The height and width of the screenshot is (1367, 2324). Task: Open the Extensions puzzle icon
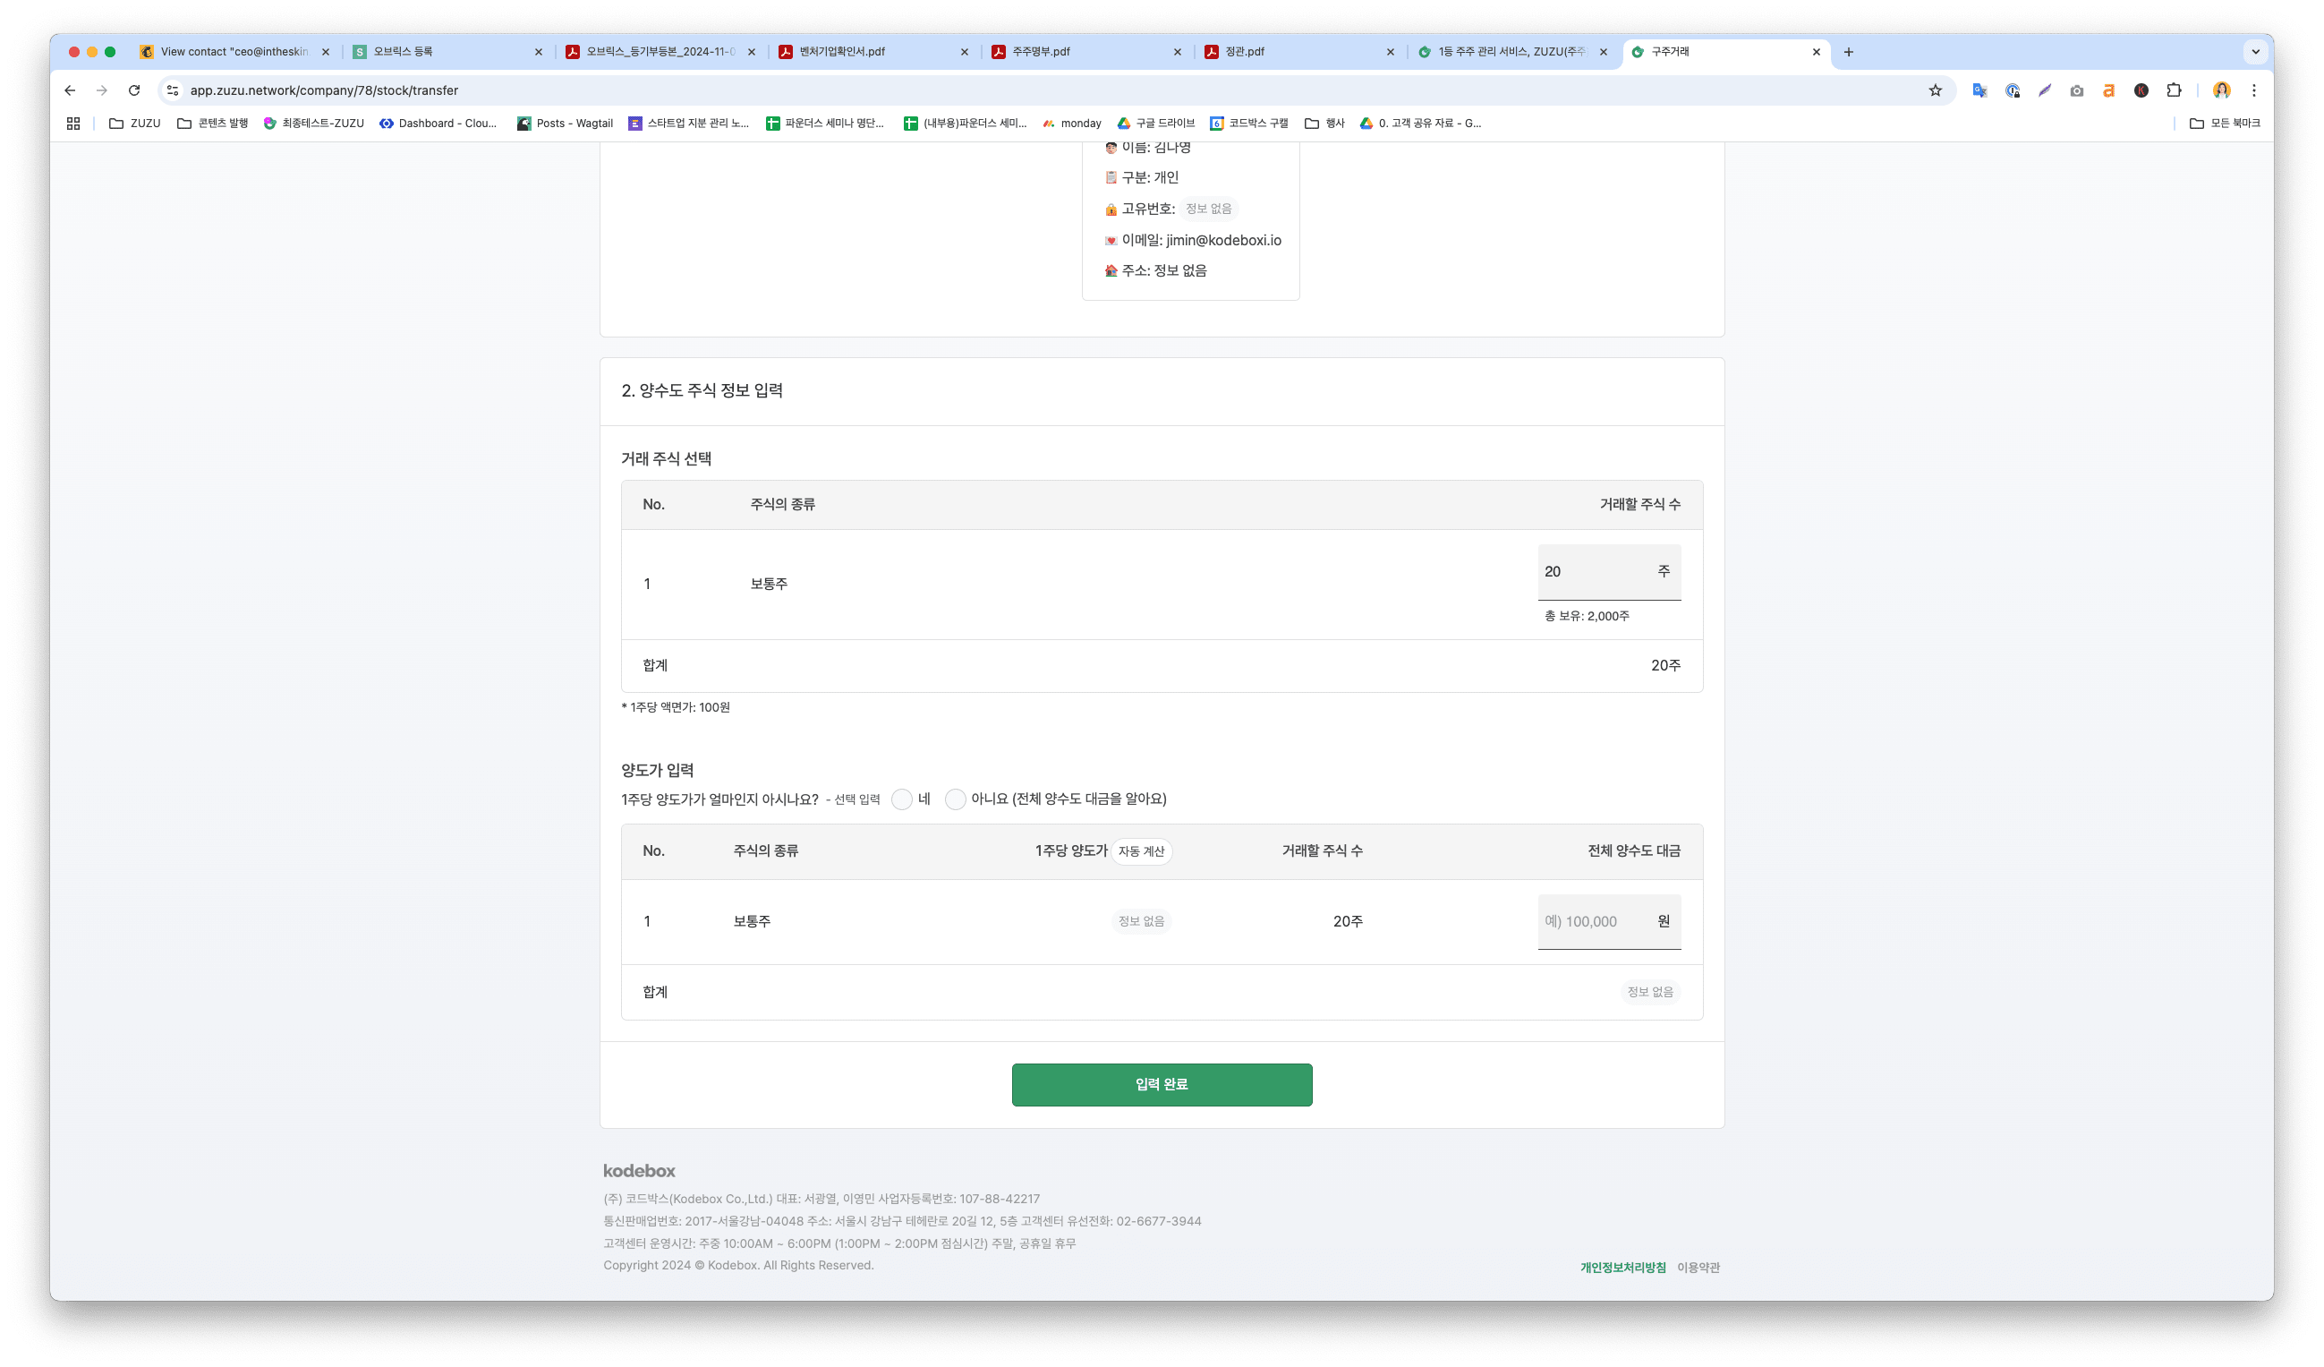point(2174,90)
